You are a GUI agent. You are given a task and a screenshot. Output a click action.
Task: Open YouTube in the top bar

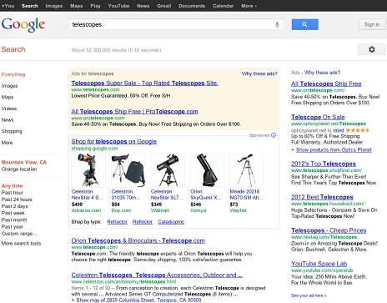tap(118, 6)
